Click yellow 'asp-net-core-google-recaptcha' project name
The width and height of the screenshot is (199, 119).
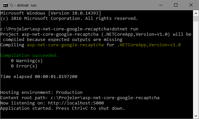[65, 45]
